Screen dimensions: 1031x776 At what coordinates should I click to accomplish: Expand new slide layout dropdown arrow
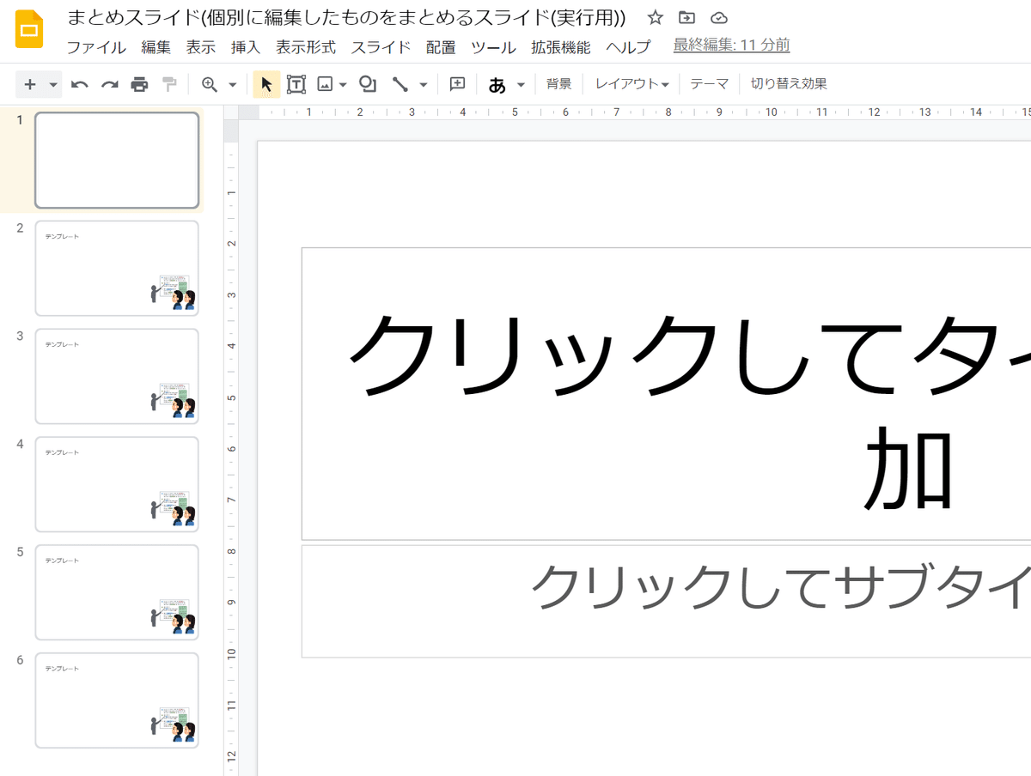coord(53,84)
